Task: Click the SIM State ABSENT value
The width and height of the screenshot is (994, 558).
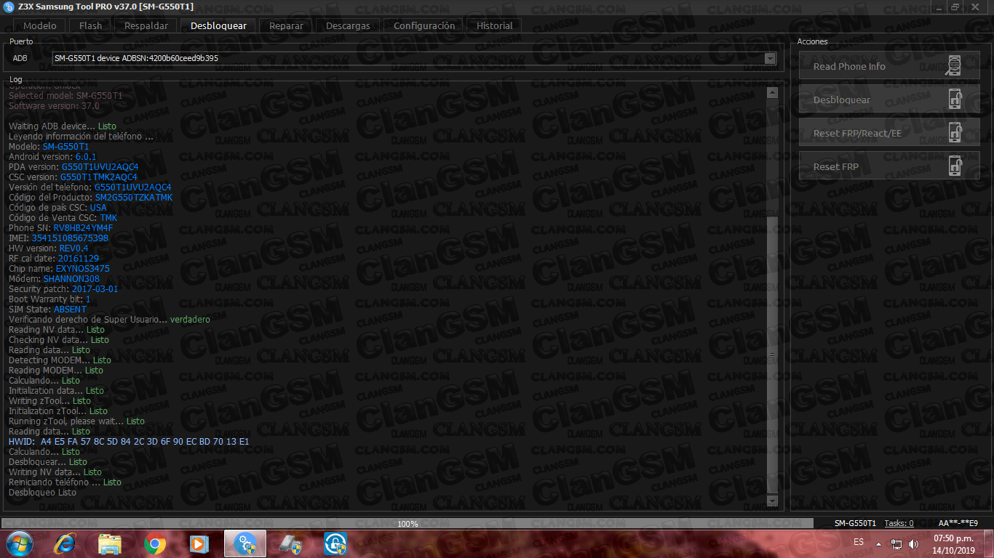Action: (x=70, y=310)
